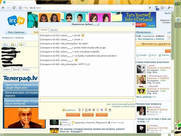Click Выйти logout link
The width and height of the screenshot is (181, 136).
[x=168, y=13]
